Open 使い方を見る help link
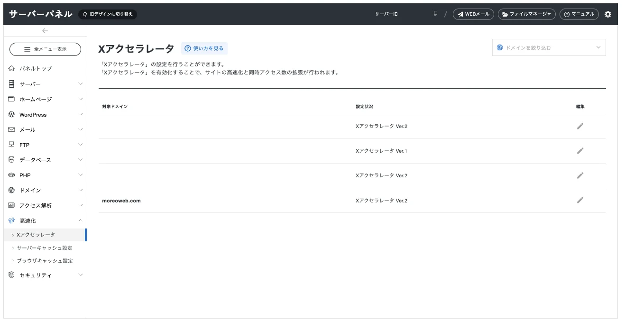The height and width of the screenshot is (329, 625). (x=204, y=48)
